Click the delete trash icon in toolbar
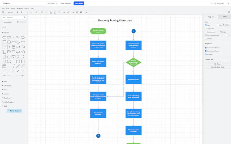Image resolution: width=231 pixels, height=144 pixels. (x=36, y=12)
